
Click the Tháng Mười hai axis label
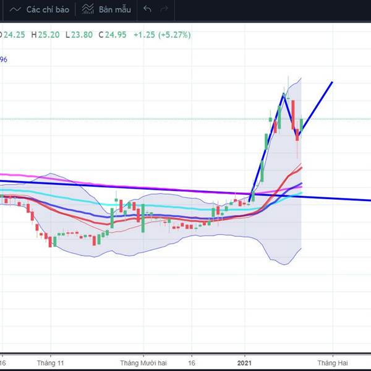click(x=143, y=363)
